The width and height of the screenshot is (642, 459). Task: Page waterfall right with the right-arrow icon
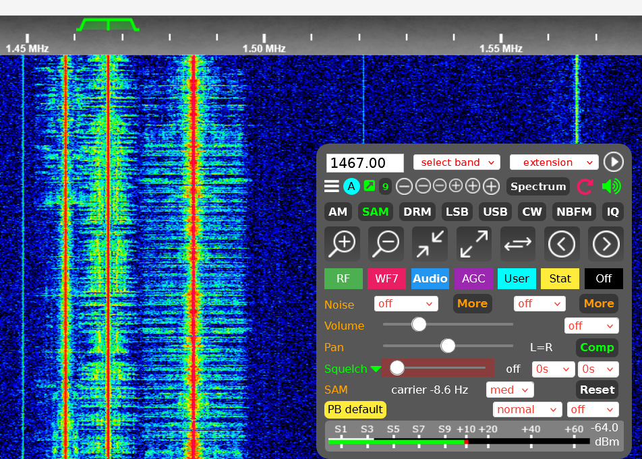(x=605, y=243)
